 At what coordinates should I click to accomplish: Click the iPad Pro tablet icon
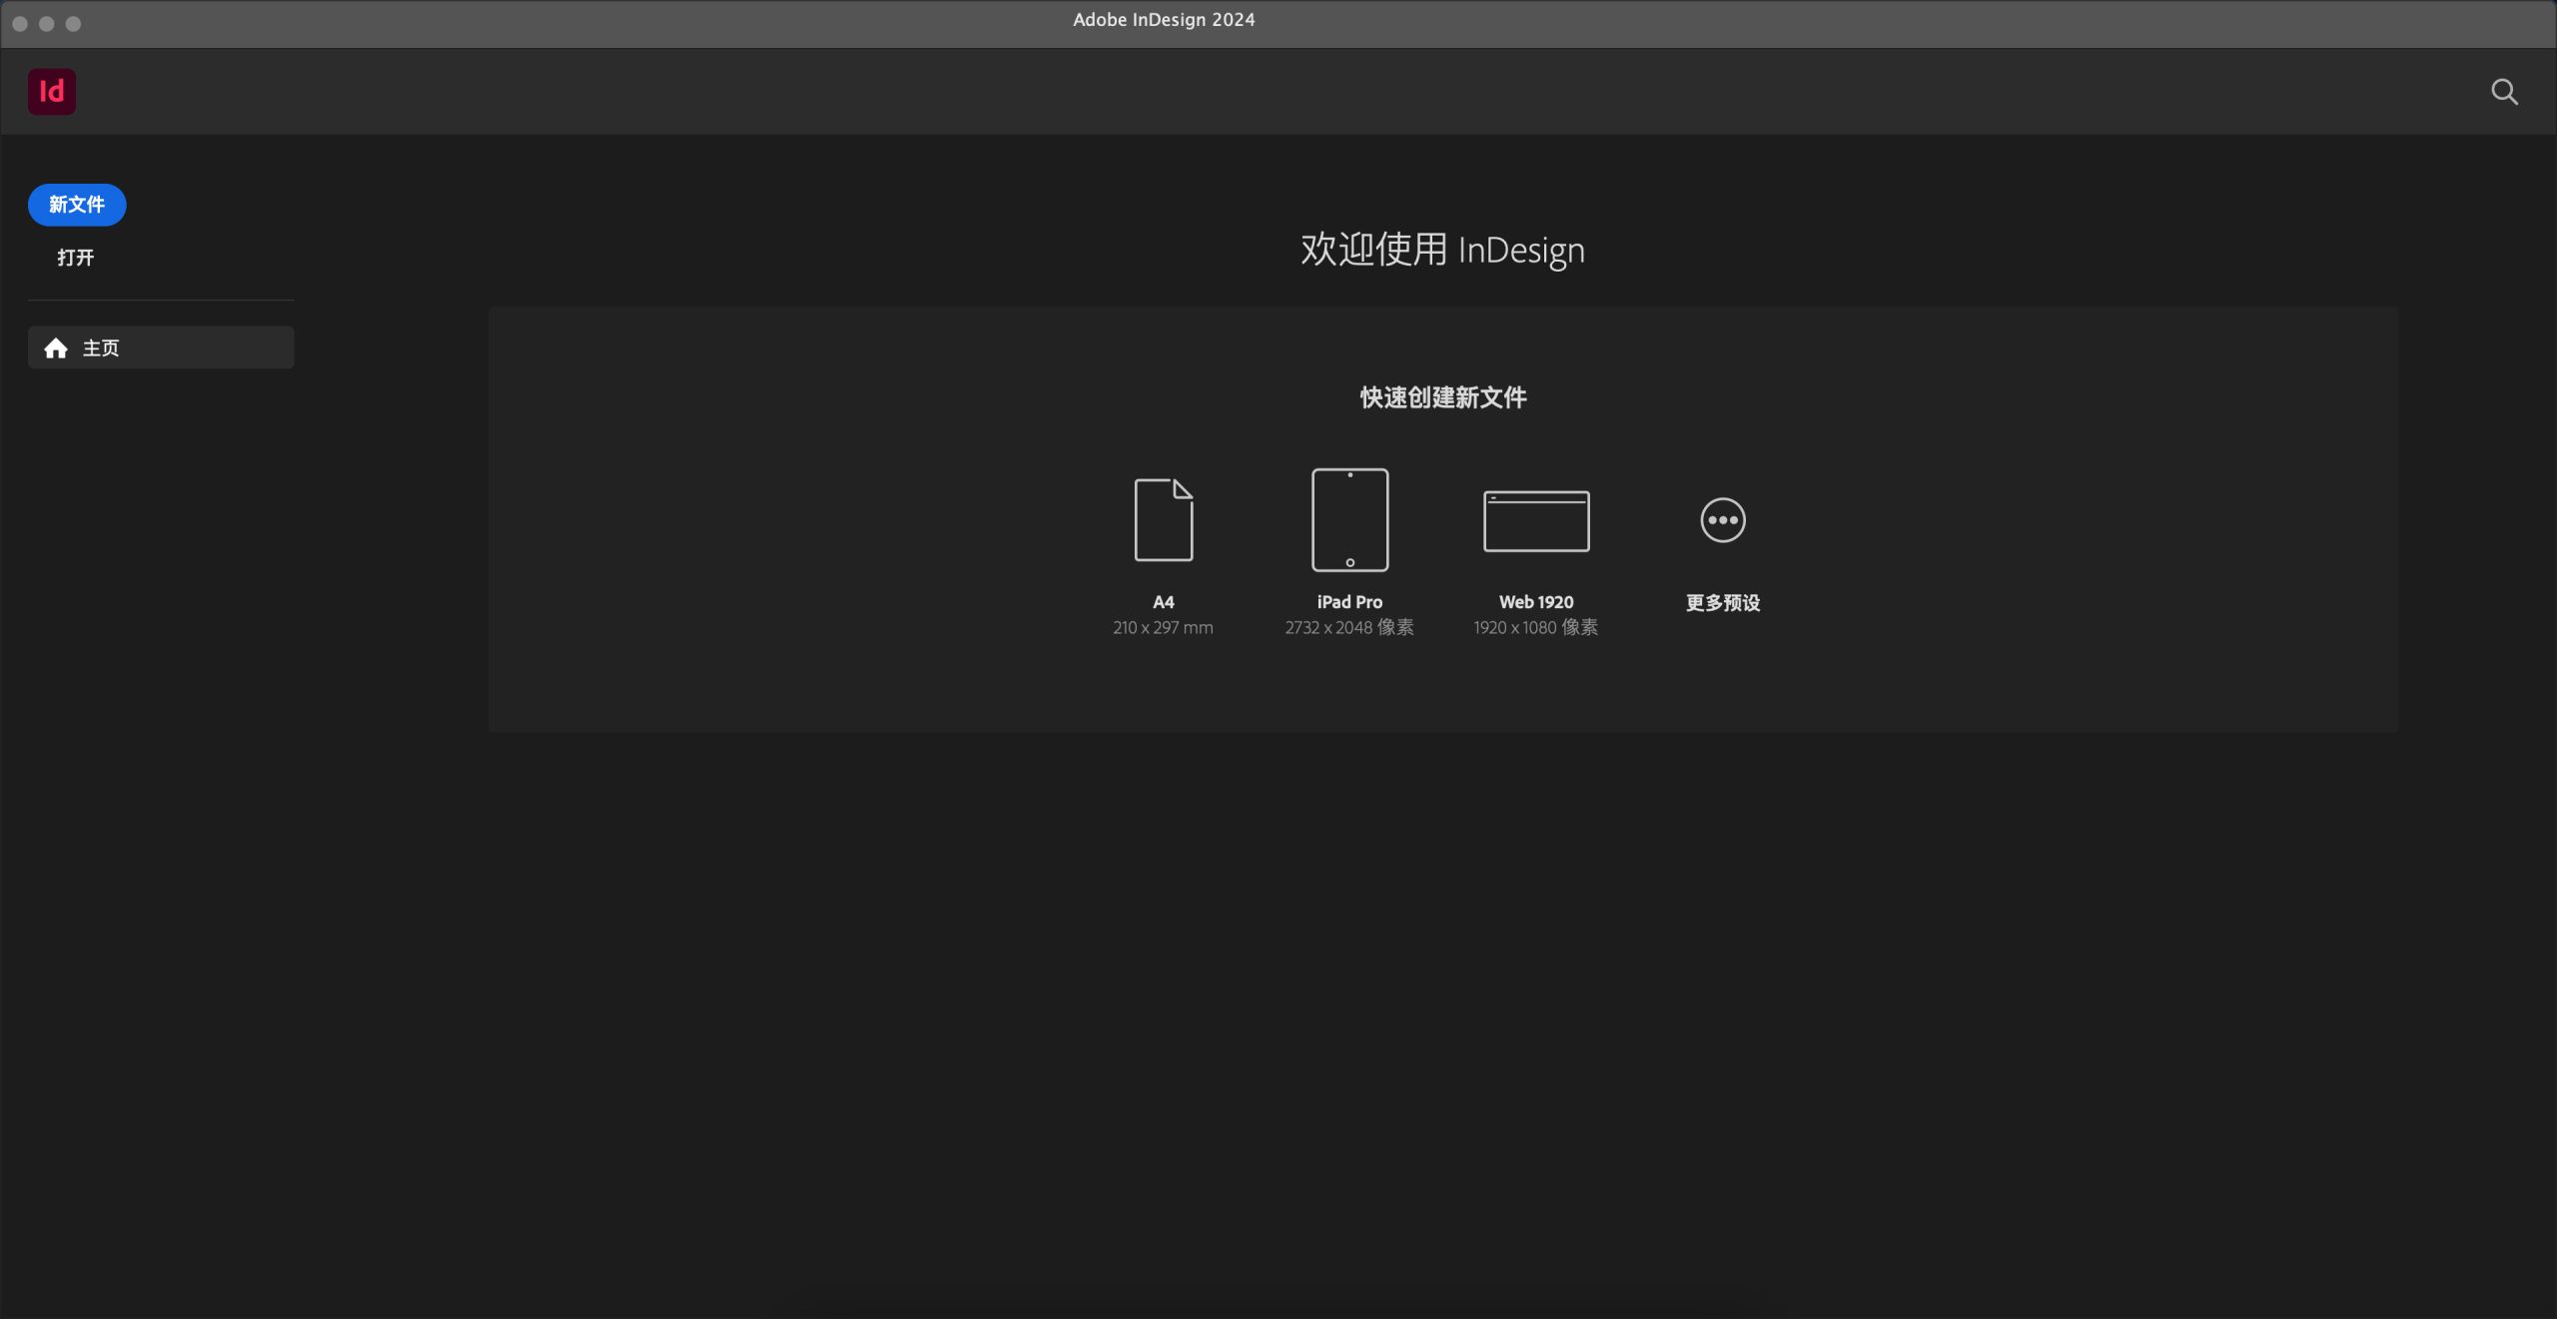1349,520
